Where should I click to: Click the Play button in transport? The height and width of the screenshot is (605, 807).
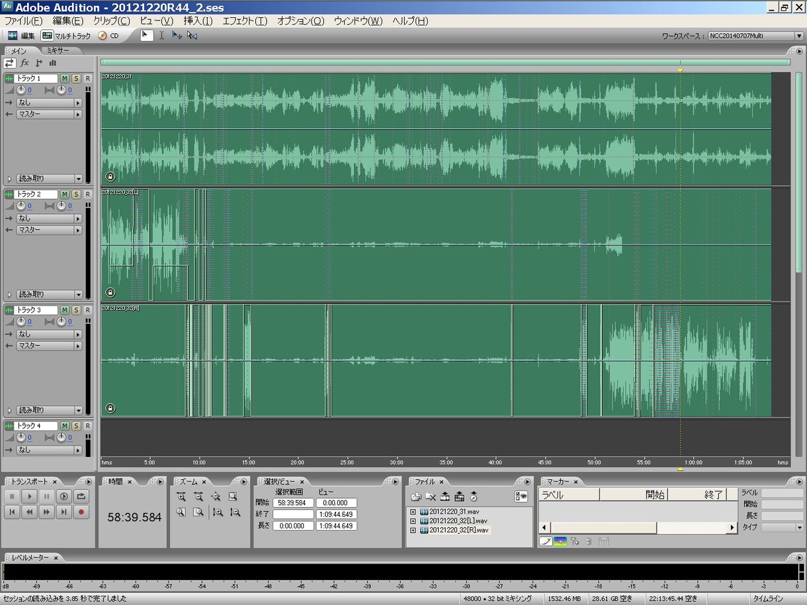click(29, 496)
